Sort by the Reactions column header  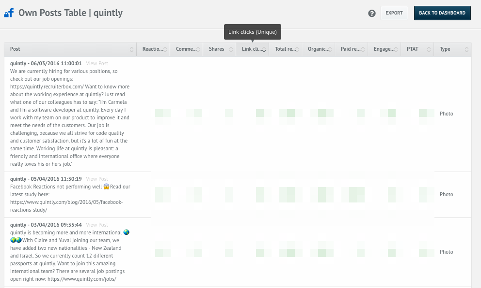click(x=153, y=49)
